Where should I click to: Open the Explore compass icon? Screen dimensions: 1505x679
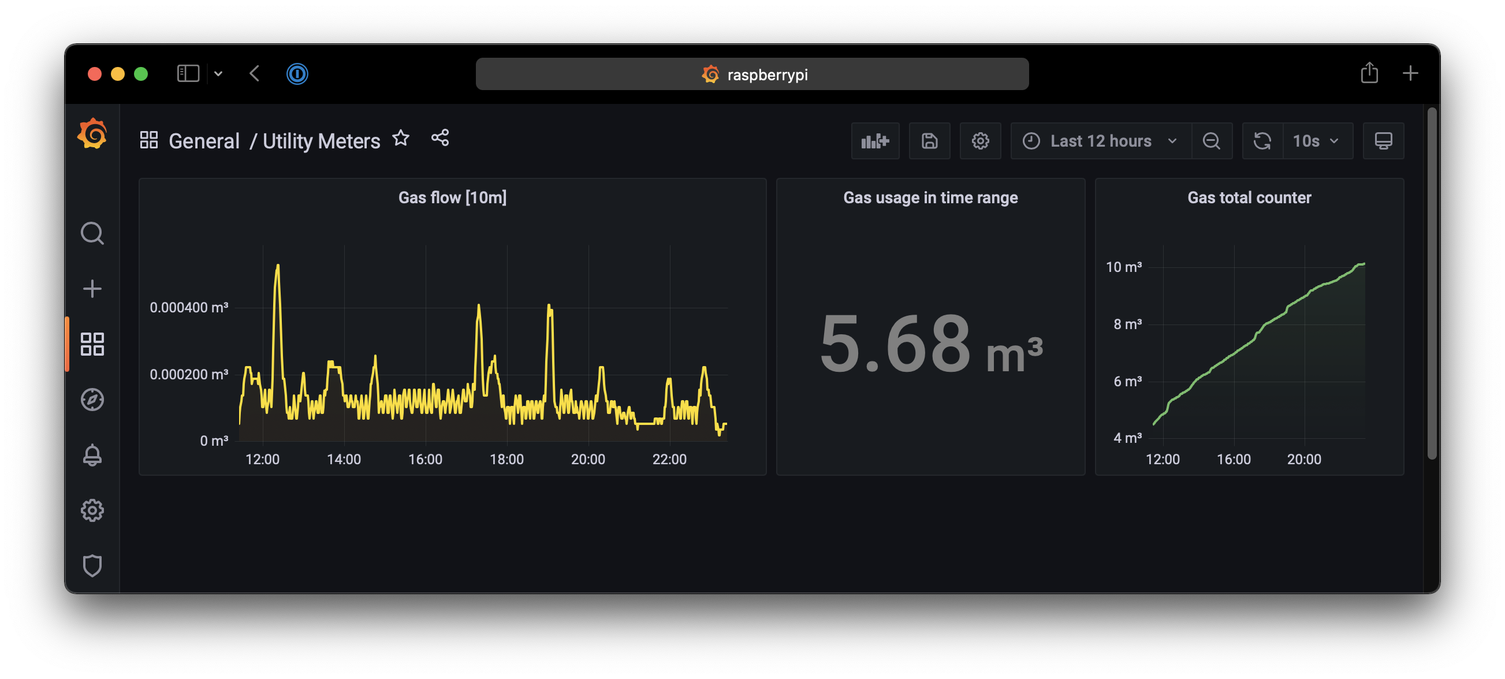92,400
